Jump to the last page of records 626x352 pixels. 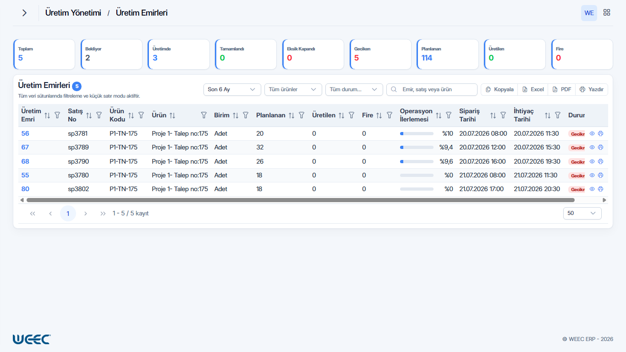[x=103, y=214]
